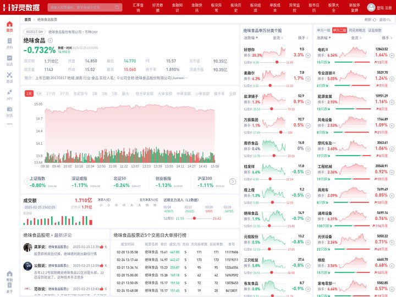The height and width of the screenshot is (297, 396).
Task: Toggle the 换手率 chart series
Action: (219, 94)
